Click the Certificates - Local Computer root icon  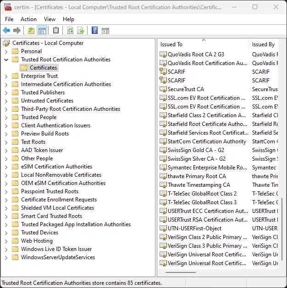(6, 43)
